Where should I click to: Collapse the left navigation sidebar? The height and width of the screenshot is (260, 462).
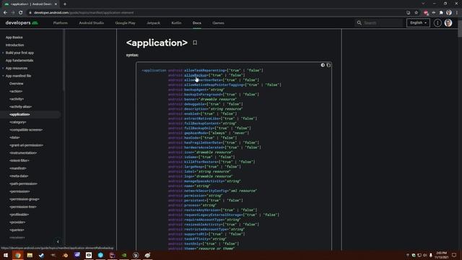coord(58,241)
